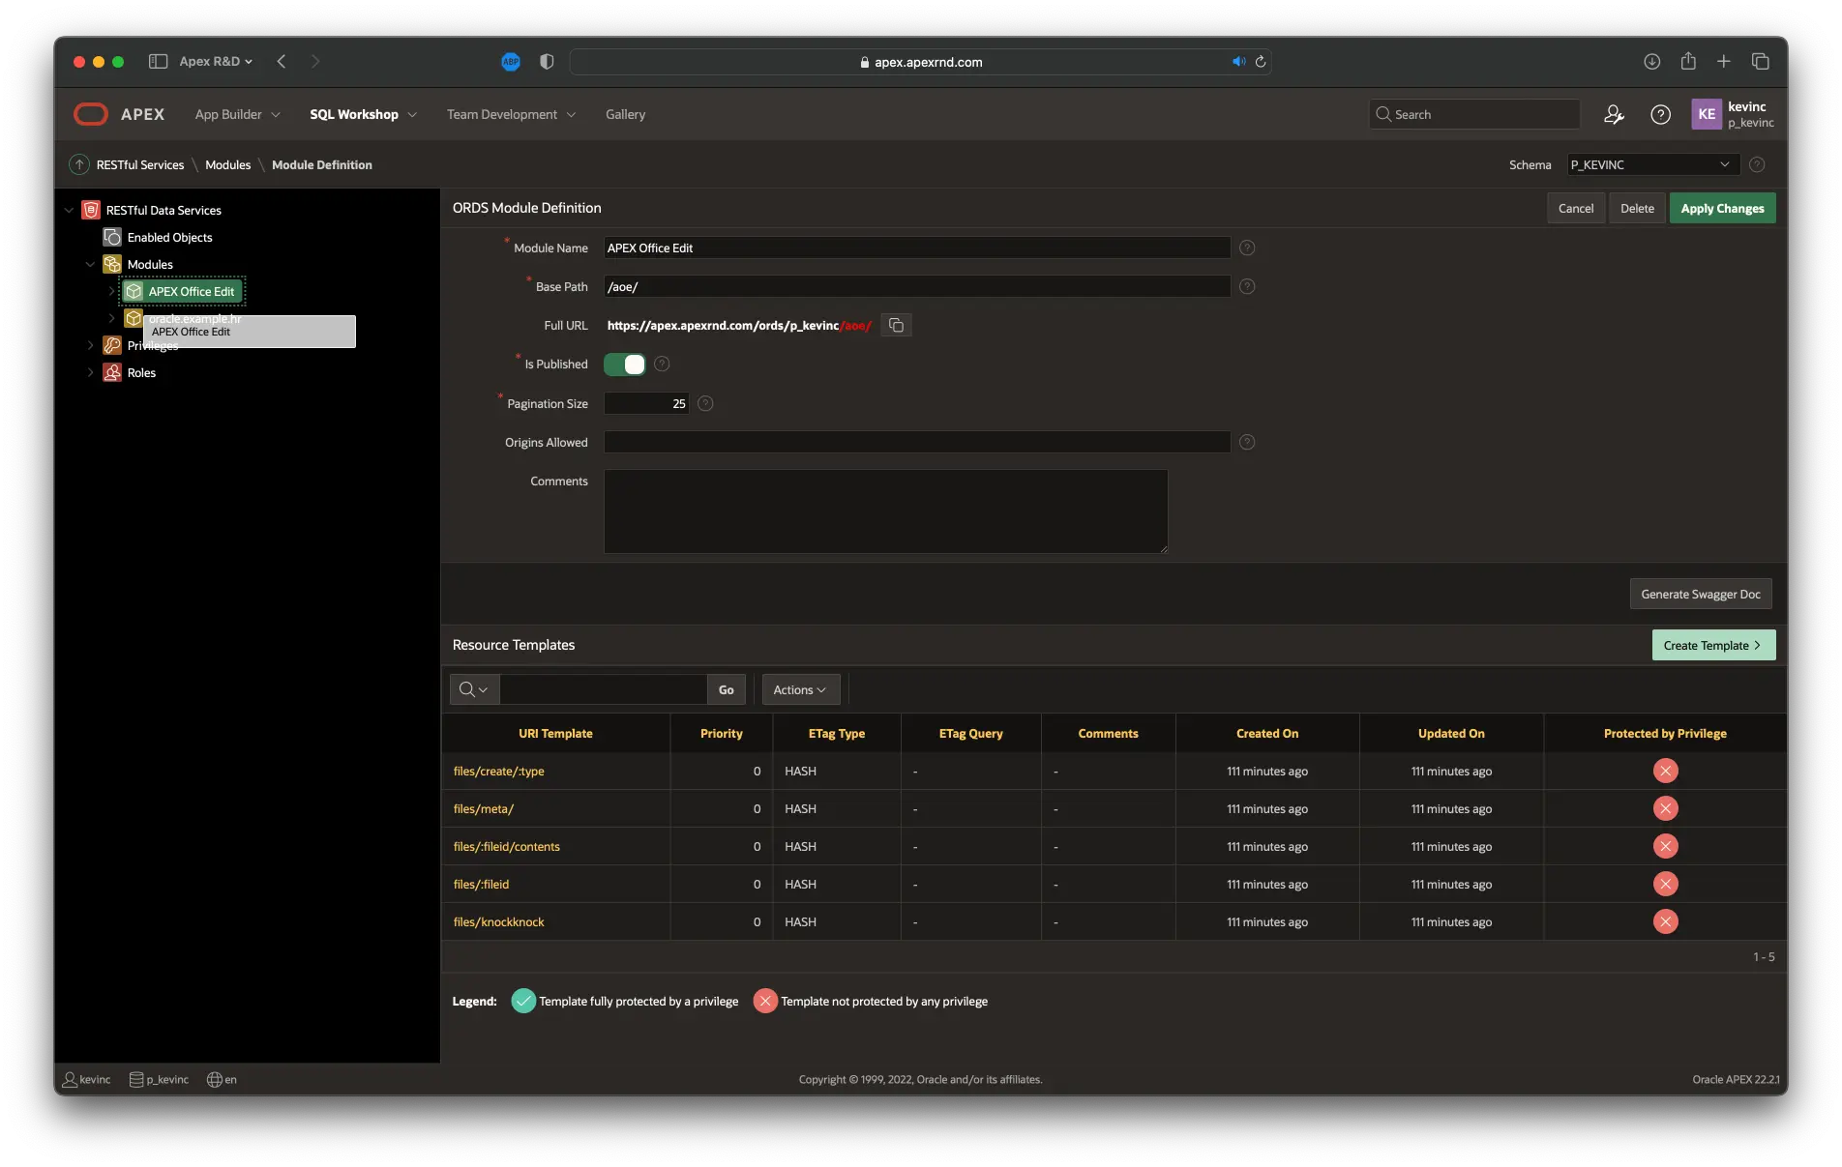Click the Comments text area

886,511
